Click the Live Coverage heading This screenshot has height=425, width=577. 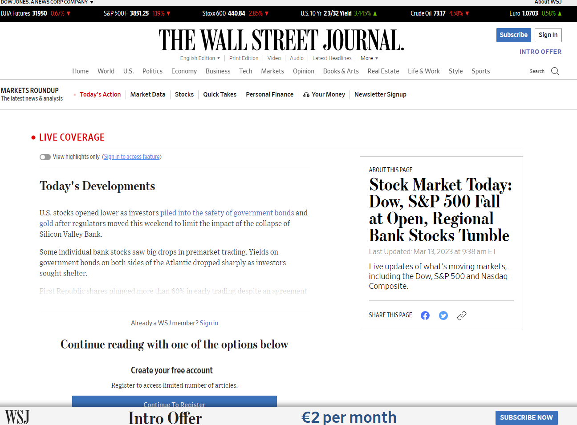point(72,138)
